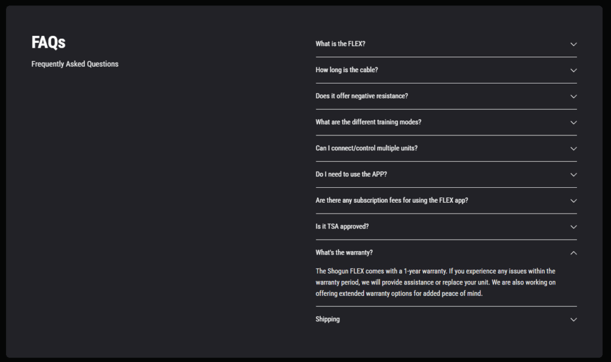
Task: Expand 'Do I need to use the APP?' text
Action: coord(351,175)
